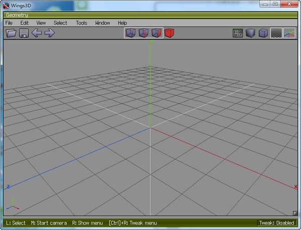Select edge selection mode cube
This screenshot has height=230, width=301.
click(143, 33)
